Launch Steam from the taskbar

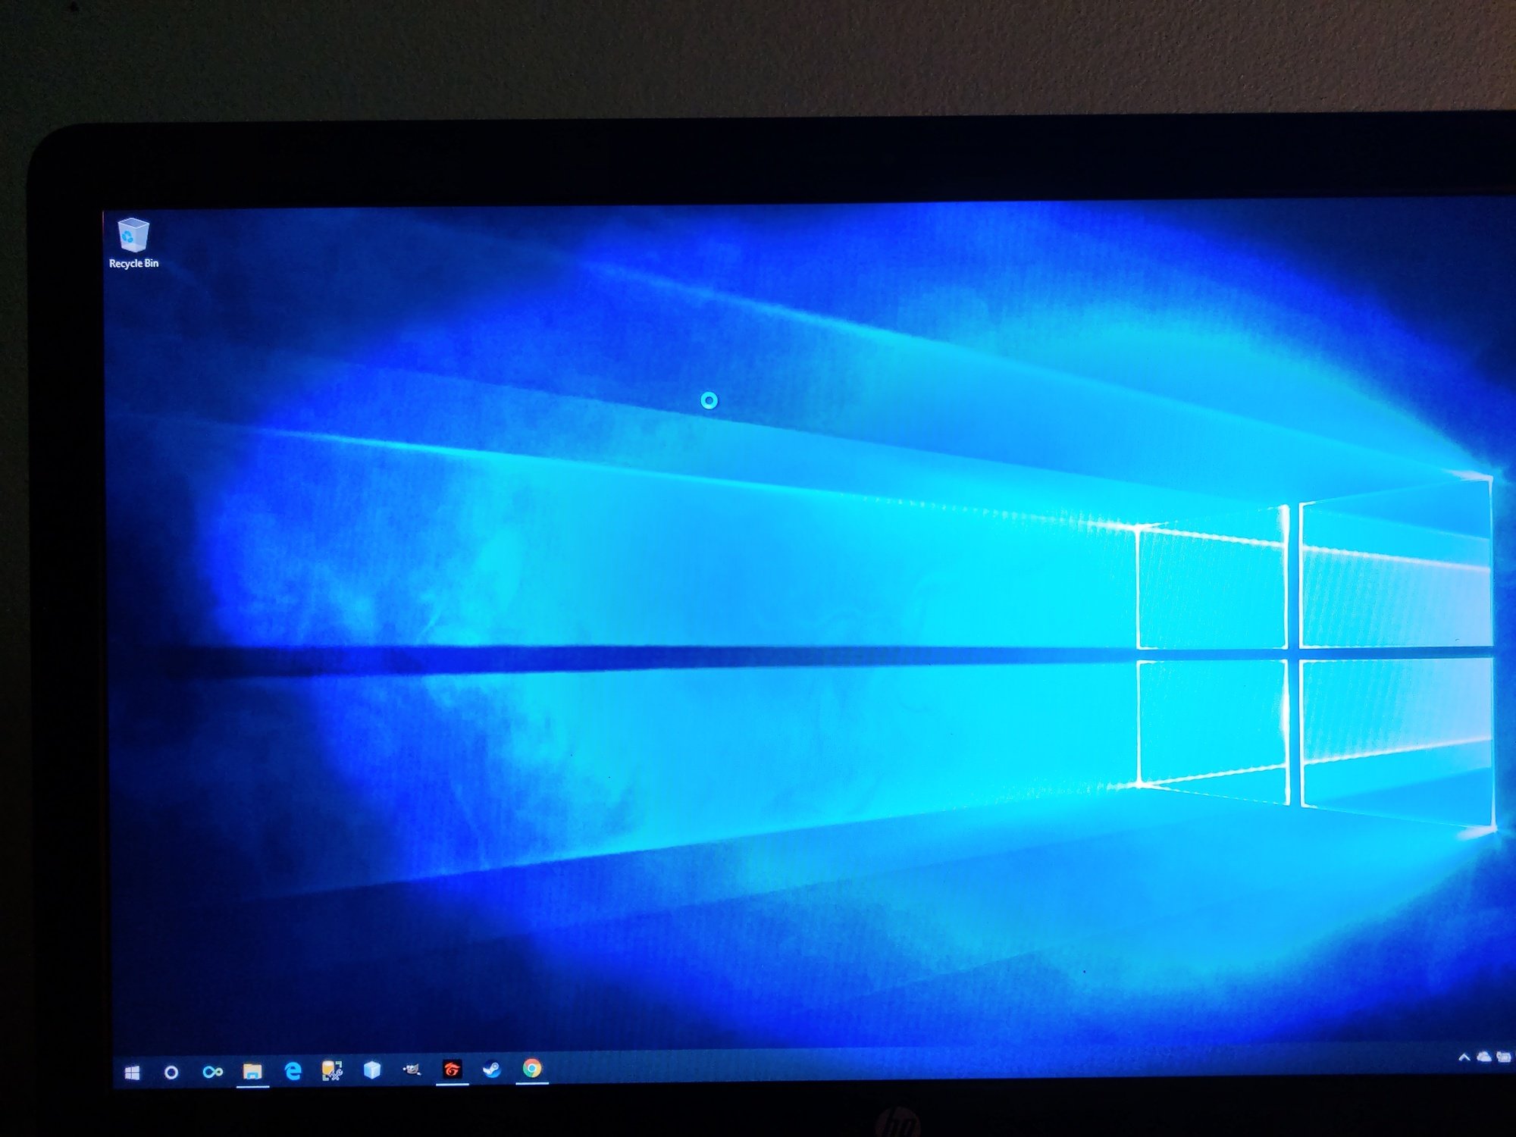(x=492, y=1069)
